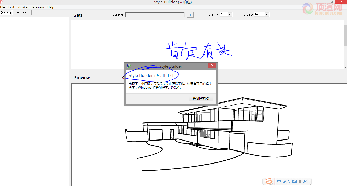
Task: Click the Style Builder app icon top-left
Action: (1, 2)
